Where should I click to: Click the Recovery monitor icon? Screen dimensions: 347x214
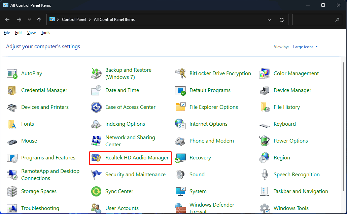180,158
